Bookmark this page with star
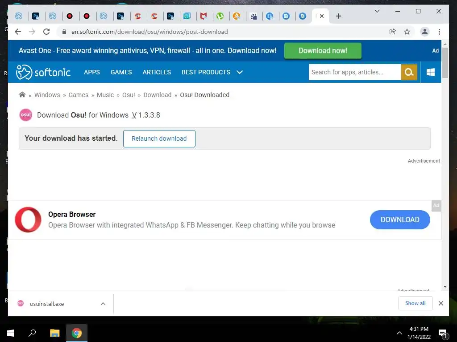Viewport: 457px width, 342px height. point(407,32)
